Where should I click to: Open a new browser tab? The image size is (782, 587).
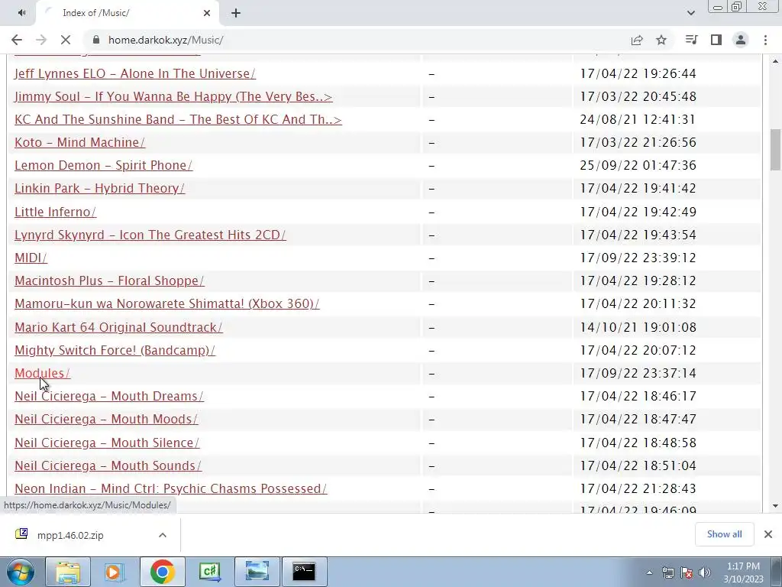click(x=236, y=13)
